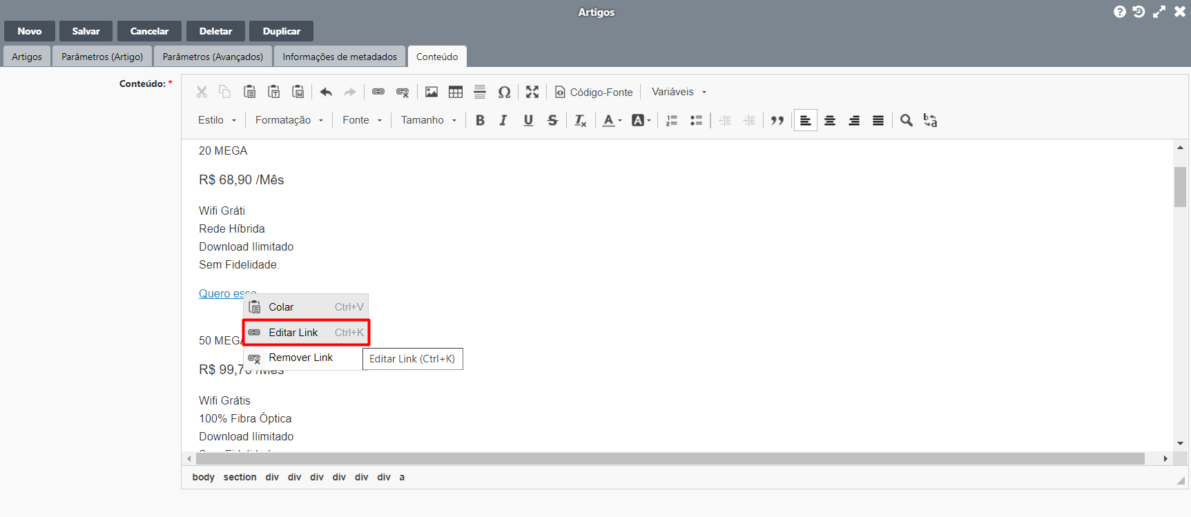Open the Estilo dropdown

(217, 120)
